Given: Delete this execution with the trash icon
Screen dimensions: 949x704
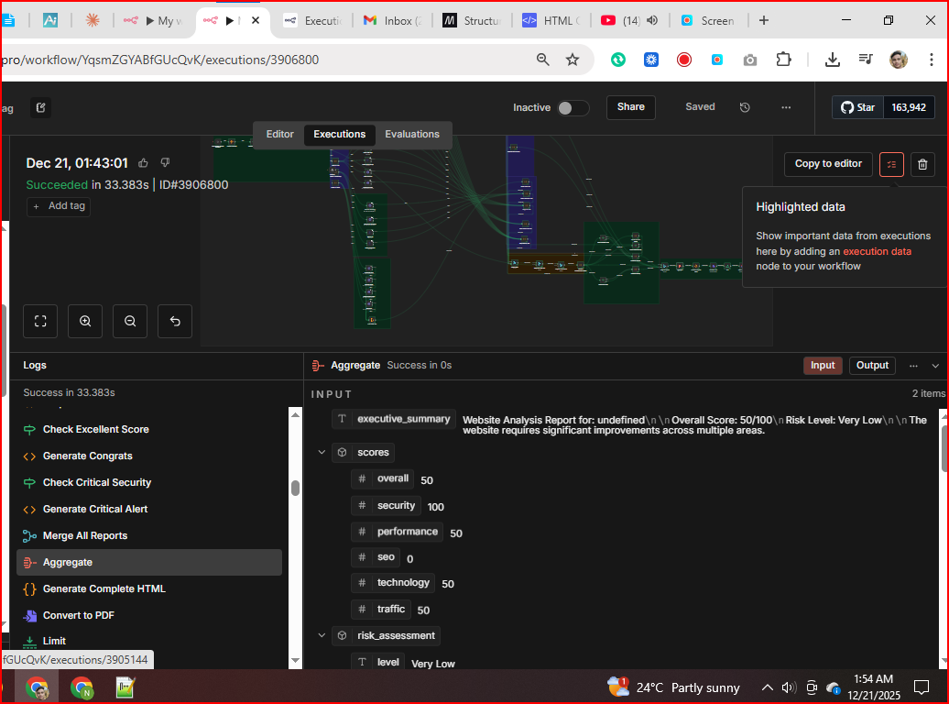Looking at the screenshot, I should pyautogui.click(x=922, y=164).
